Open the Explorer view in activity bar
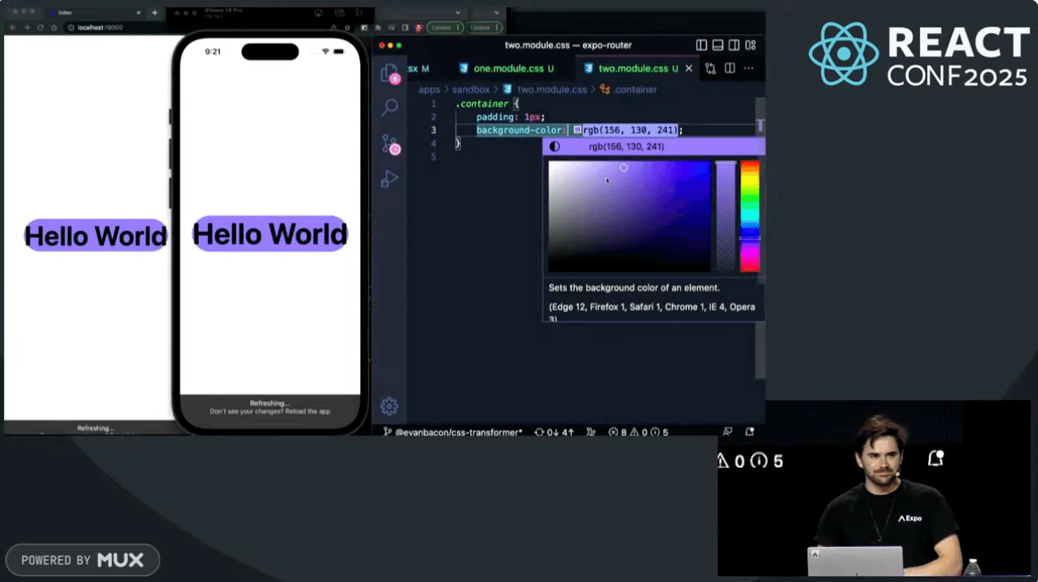 [390, 73]
